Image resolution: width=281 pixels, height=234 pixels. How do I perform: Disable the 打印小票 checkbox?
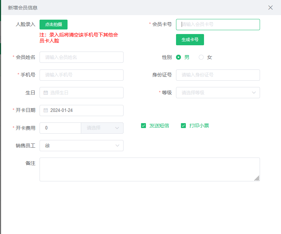(x=183, y=125)
